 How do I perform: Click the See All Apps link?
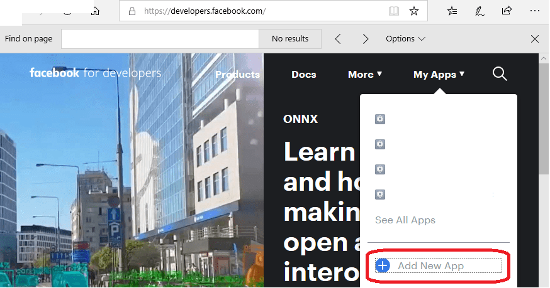pos(405,220)
